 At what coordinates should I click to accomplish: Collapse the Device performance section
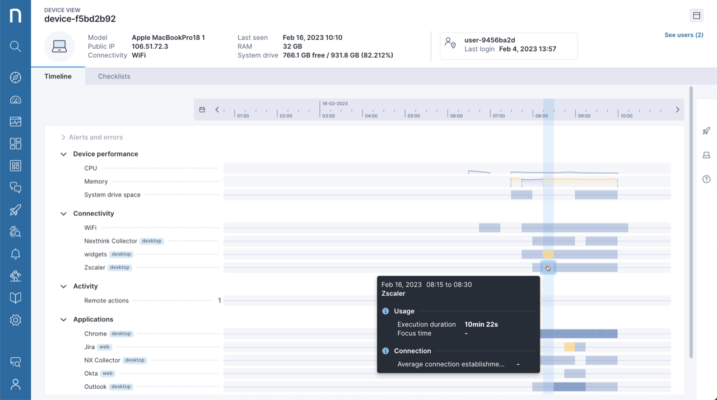click(63, 154)
